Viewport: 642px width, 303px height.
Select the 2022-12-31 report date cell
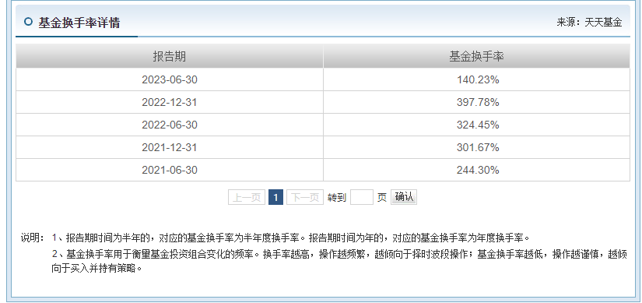pyautogui.click(x=170, y=102)
